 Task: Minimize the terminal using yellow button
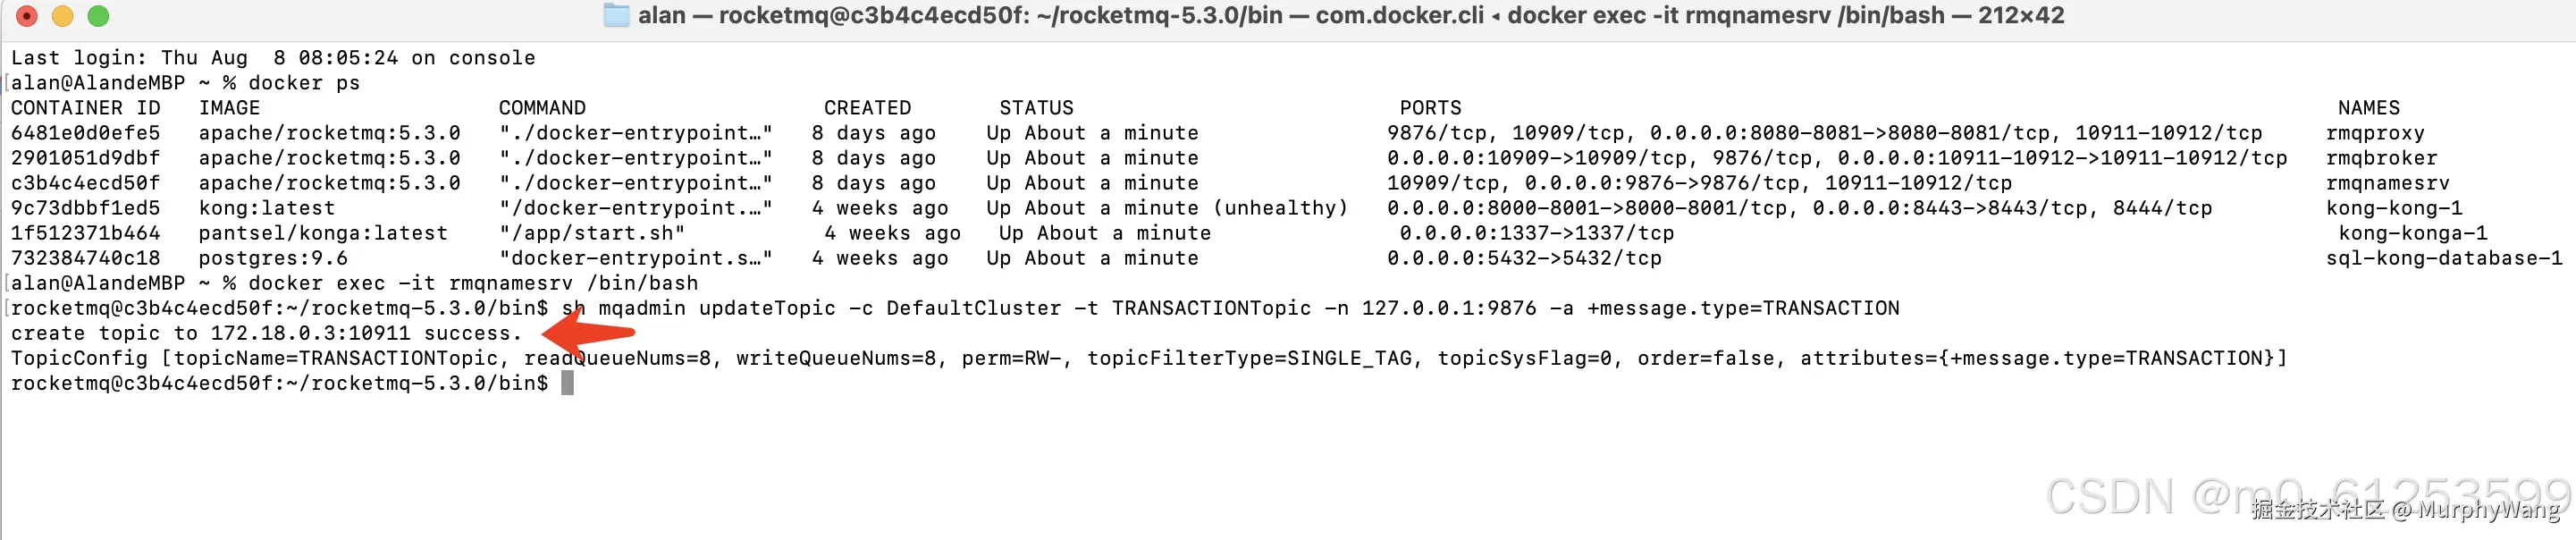[62, 16]
